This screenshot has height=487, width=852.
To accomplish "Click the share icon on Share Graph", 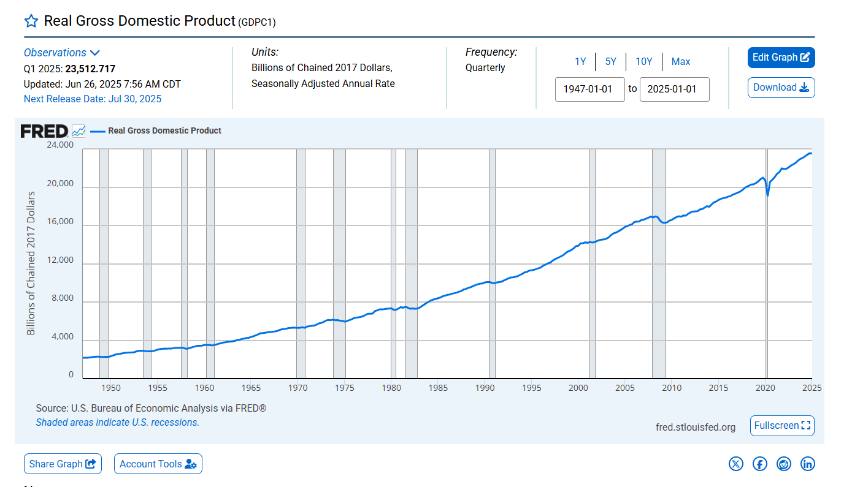I will [90, 464].
